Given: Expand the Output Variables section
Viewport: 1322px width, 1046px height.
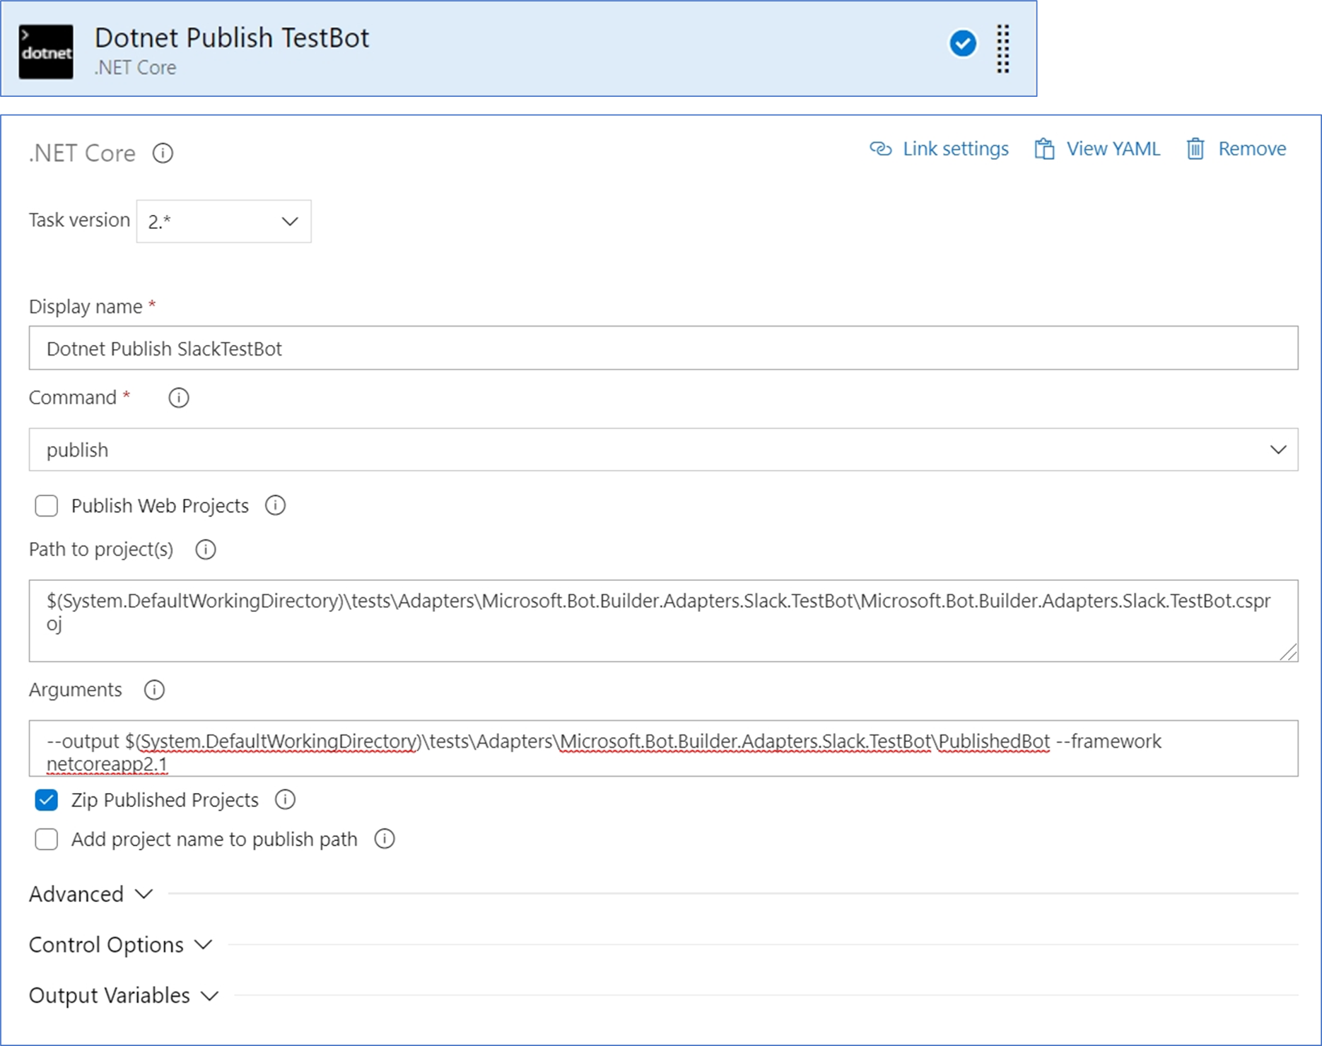Looking at the screenshot, I should pyautogui.click(x=124, y=996).
